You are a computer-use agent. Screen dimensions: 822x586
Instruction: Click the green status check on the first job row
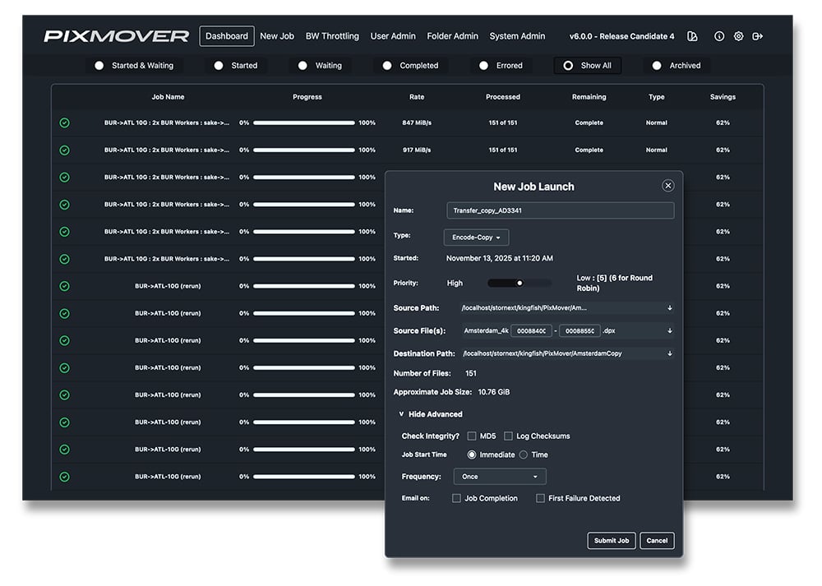pyautogui.click(x=63, y=123)
